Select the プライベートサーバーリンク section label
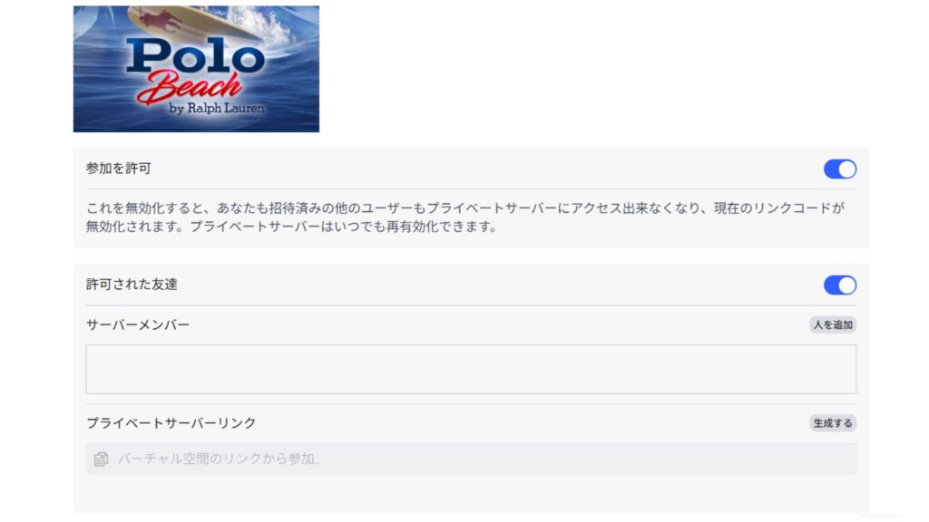The height and width of the screenshot is (522, 929). [171, 423]
